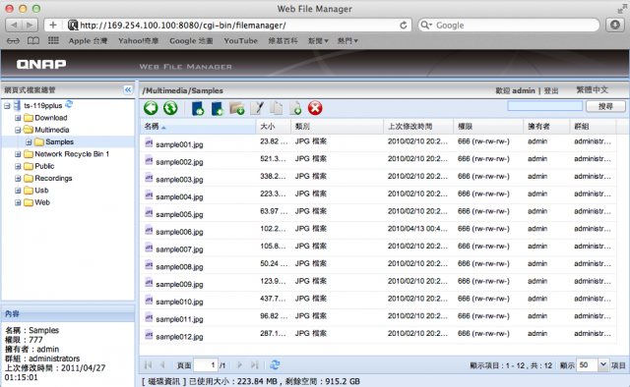
Task: Click the green back arrow toolbar icon
Action: point(151,108)
